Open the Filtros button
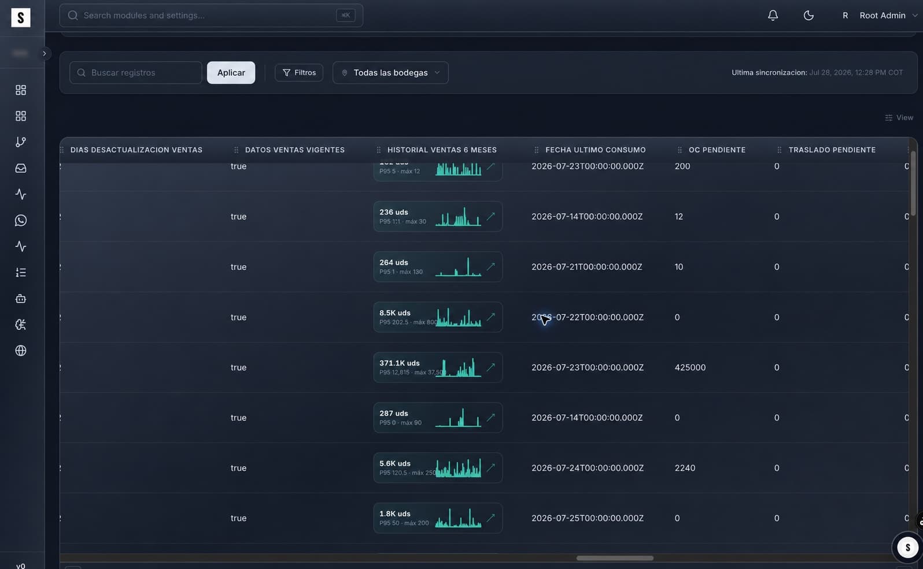This screenshot has height=569, width=923. pos(299,73)
